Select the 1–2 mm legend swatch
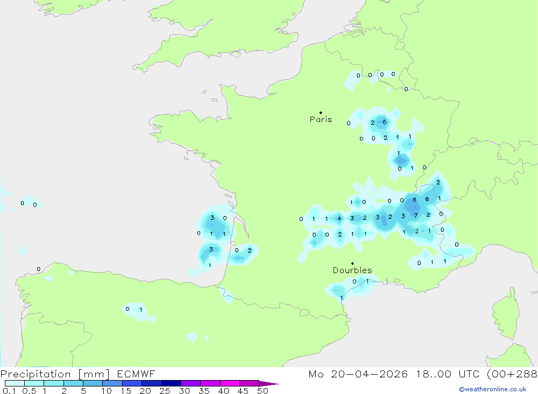538x394 pixels. (54, 383)
